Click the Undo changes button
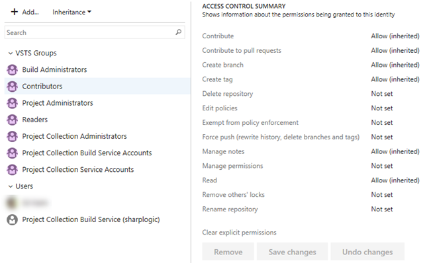Image resolution: width=429 pixels, height=263 pixels. point(367,252)
